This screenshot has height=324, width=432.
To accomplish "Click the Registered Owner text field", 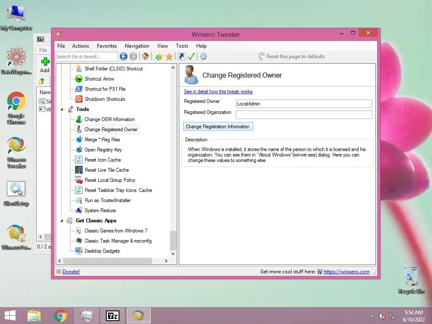I will click(304, 104).
